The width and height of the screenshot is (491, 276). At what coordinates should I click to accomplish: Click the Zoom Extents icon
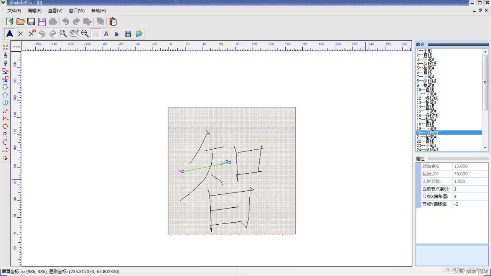[85, 34]
